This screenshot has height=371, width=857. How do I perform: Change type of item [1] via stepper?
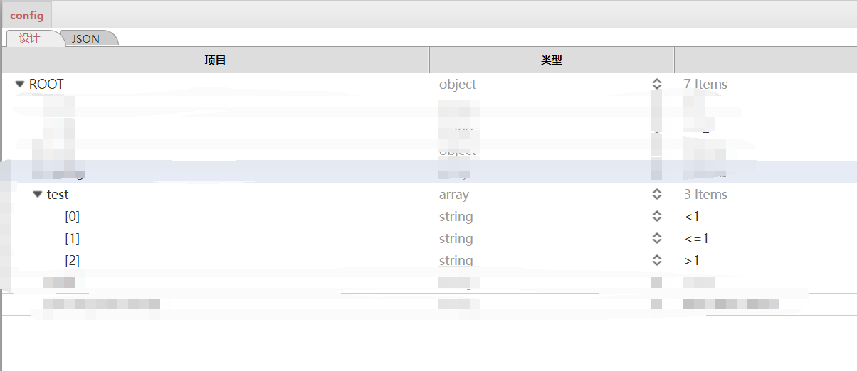656,238
